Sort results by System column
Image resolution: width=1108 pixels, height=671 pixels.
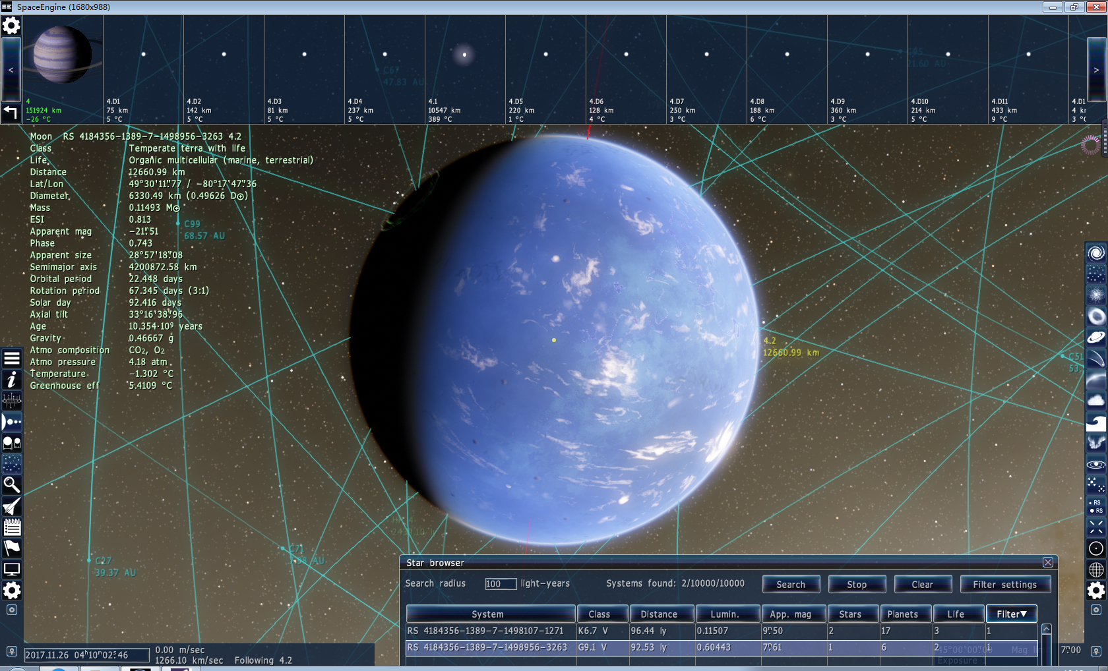[491, 614]
